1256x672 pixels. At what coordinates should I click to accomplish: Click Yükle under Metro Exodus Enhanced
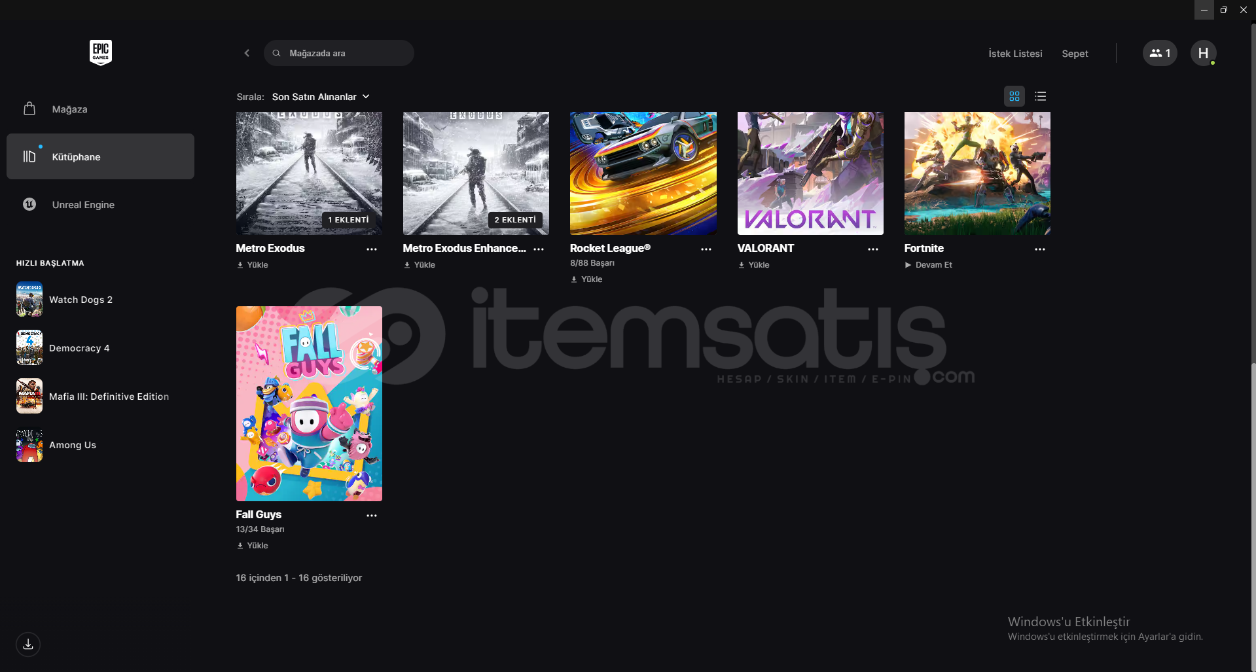click(420, 265)
